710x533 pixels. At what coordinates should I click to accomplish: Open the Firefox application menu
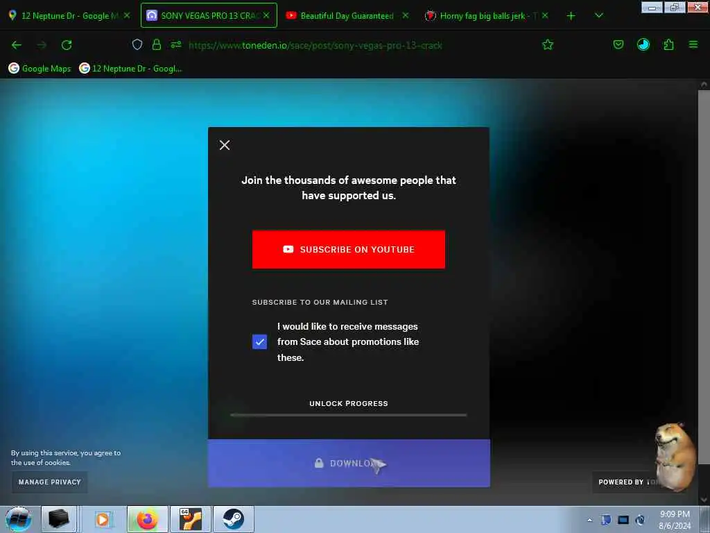[693, 44]
